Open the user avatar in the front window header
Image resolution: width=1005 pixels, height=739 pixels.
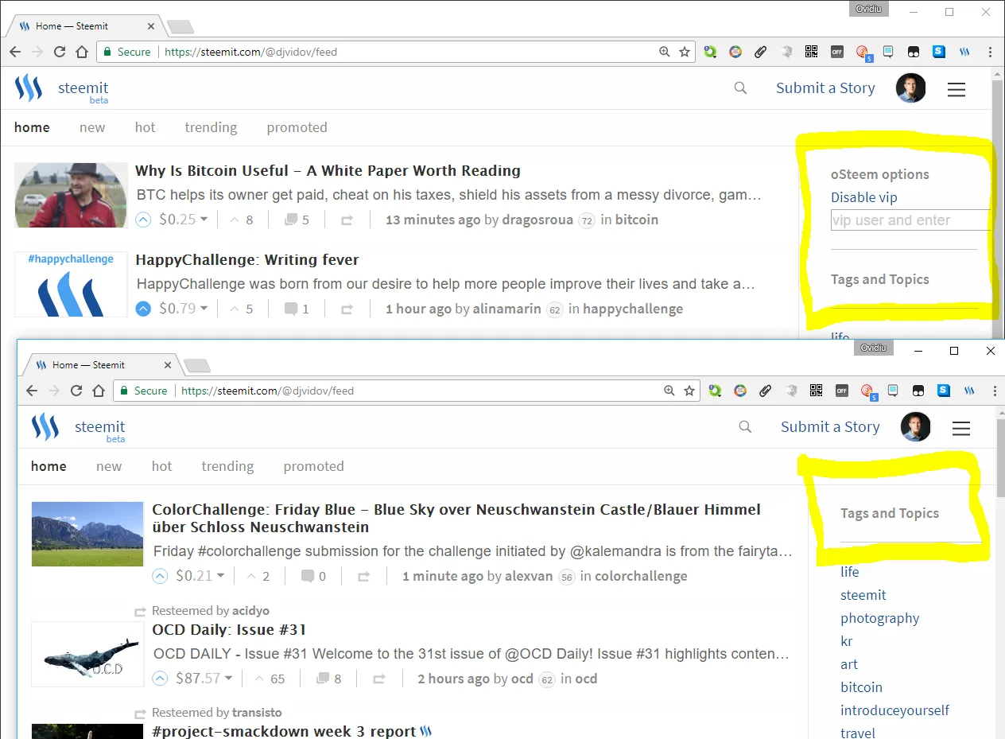pos(915,427)
